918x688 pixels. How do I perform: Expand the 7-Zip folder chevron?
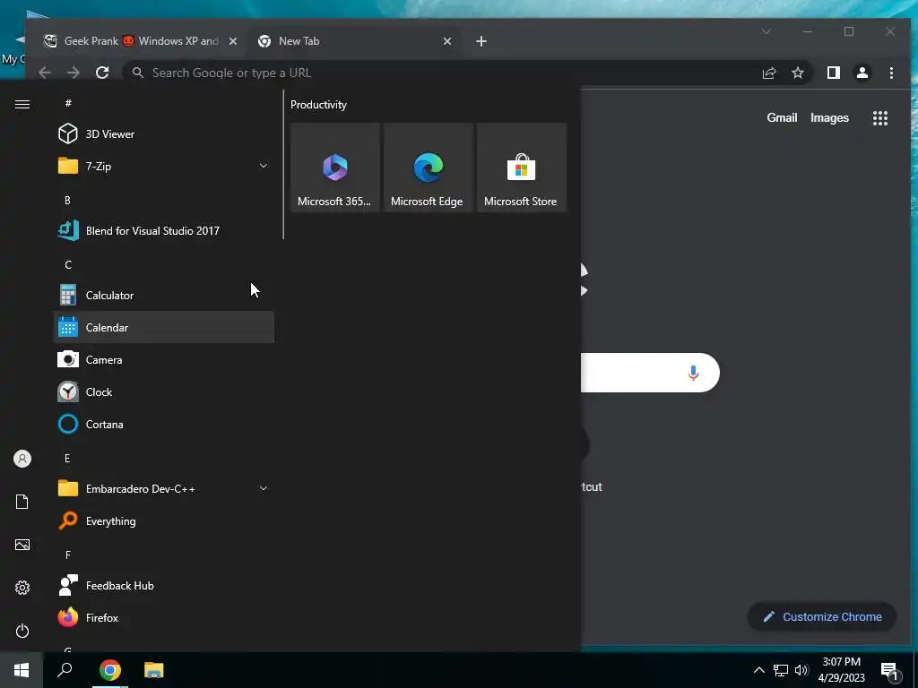264,166
